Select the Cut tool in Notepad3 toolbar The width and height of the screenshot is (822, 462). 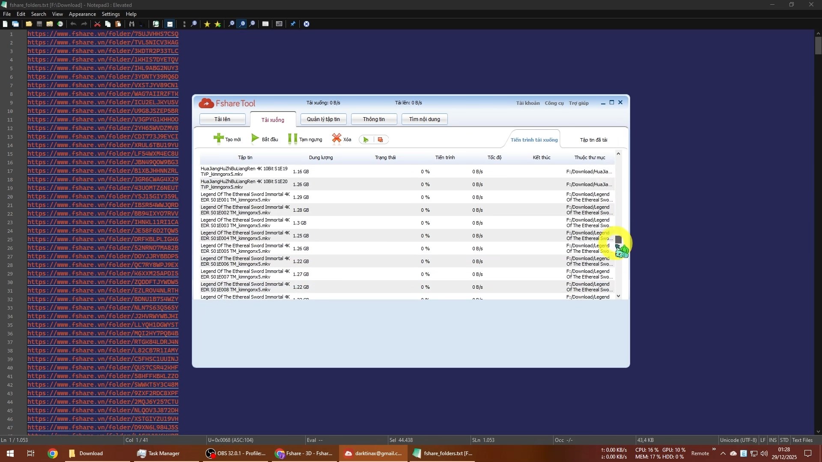click(x=97, y=24)
